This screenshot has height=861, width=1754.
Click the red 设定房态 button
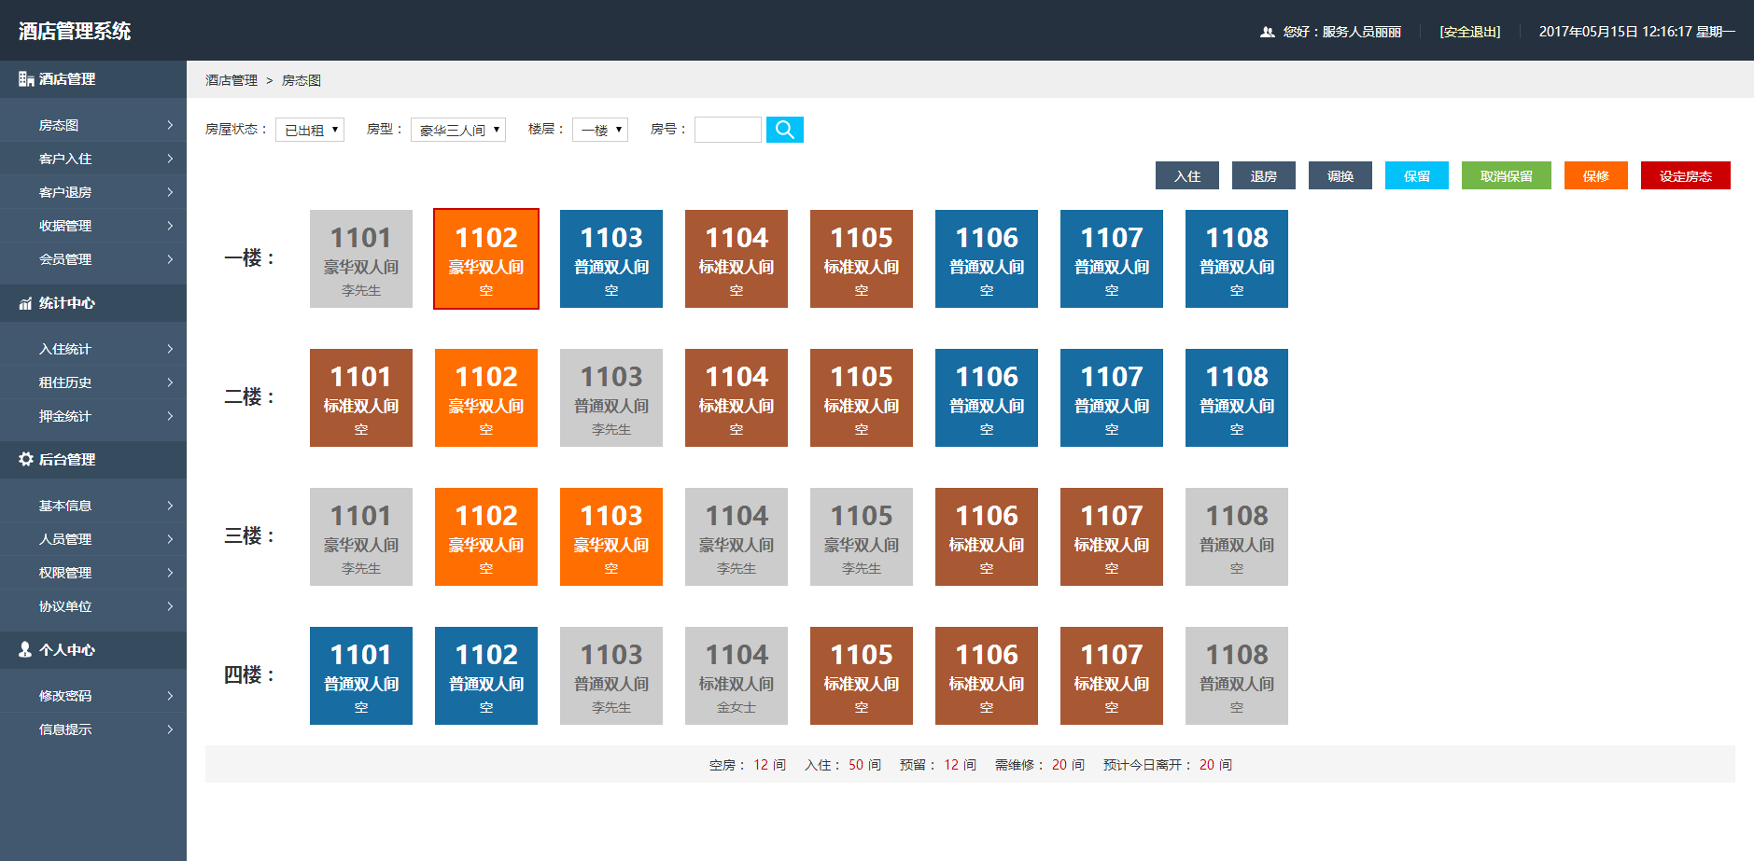pos(1686,175)
